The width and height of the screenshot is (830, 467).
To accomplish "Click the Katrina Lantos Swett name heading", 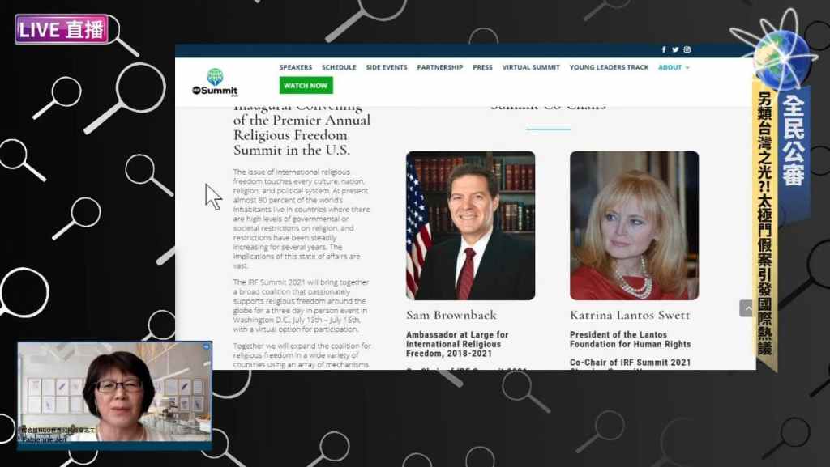I will pyautogui.click(x=630, y=314).
